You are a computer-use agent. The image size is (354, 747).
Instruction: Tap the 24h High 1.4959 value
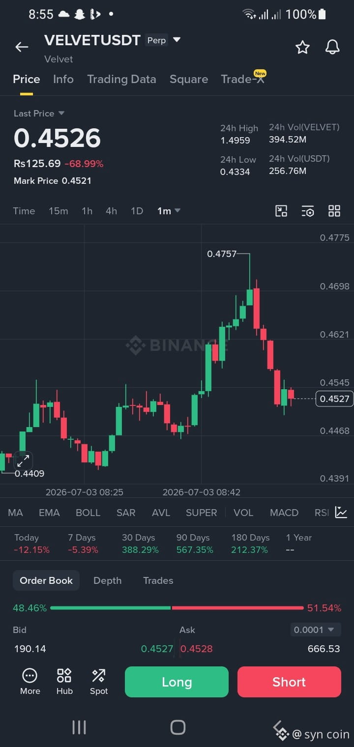[x=235, y=141]
